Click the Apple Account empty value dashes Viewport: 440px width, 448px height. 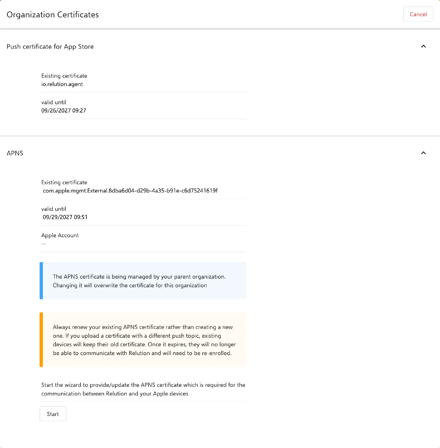[44, 244]
